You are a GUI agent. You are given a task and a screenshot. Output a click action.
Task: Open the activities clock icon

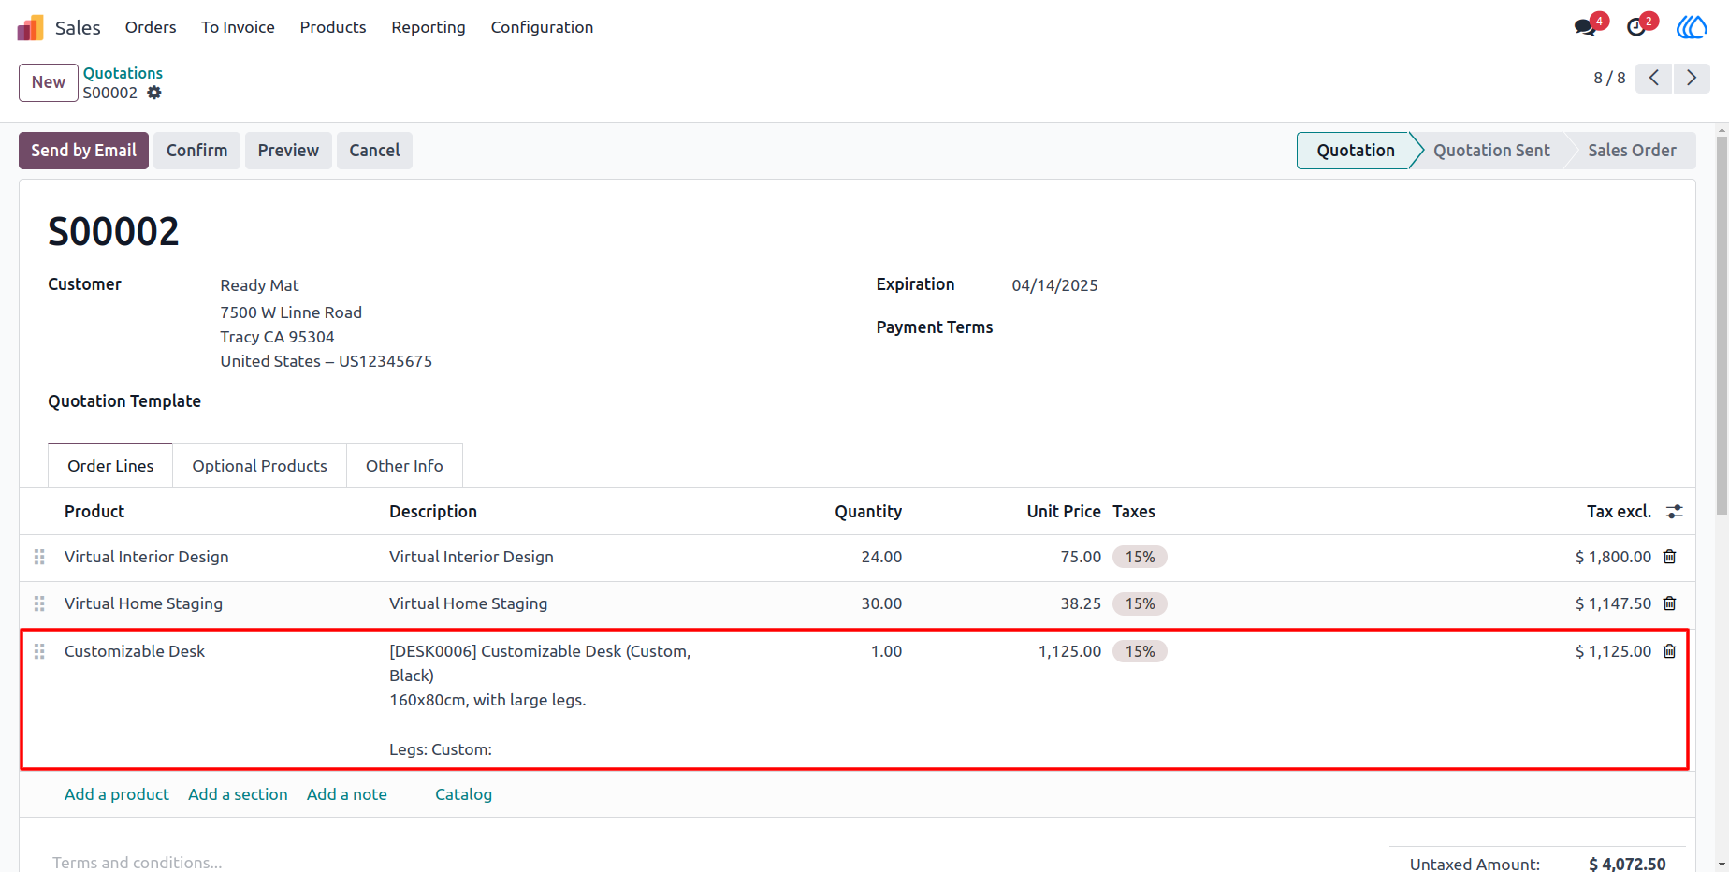tap(1636, 27)
